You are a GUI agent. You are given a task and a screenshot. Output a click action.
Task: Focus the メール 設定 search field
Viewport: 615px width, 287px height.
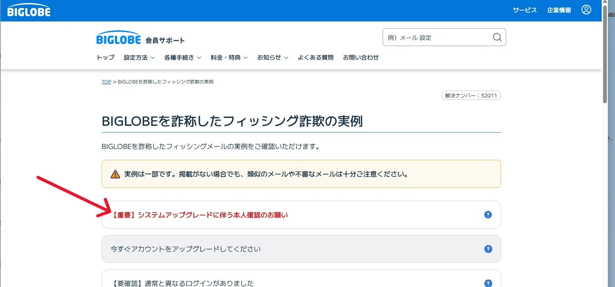coord(444,37)
